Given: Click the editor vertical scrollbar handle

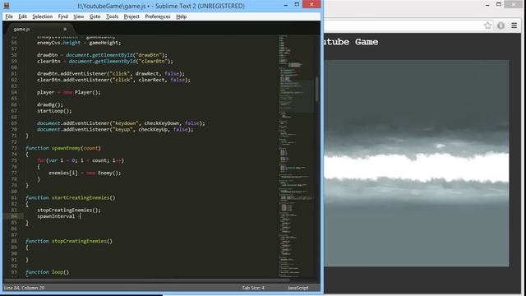Looking at the screenshot, I should (x=317, y=89).
